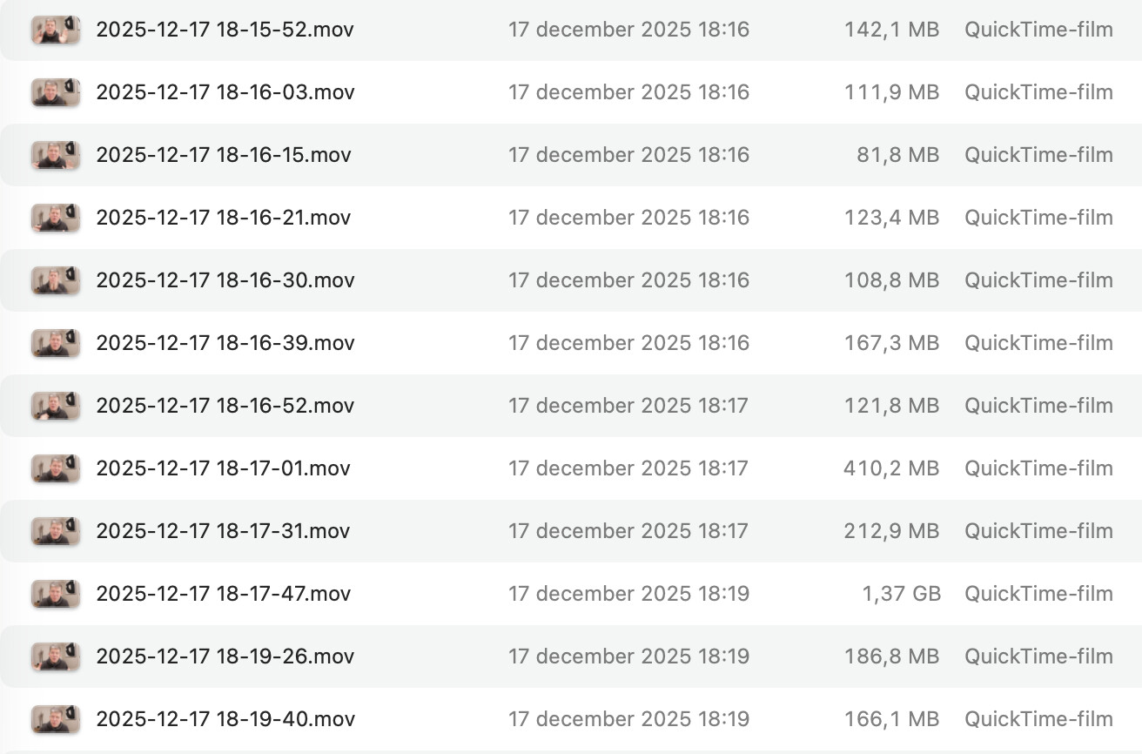Viewport: 1142px width, 754px height.
Task: Click the preview icon of 18-16-30.mov
Action: [56, 281]
